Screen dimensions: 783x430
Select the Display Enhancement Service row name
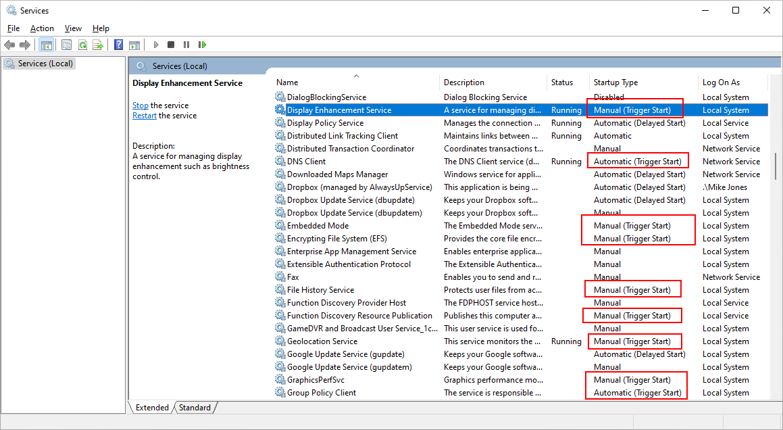pos(339,110)
